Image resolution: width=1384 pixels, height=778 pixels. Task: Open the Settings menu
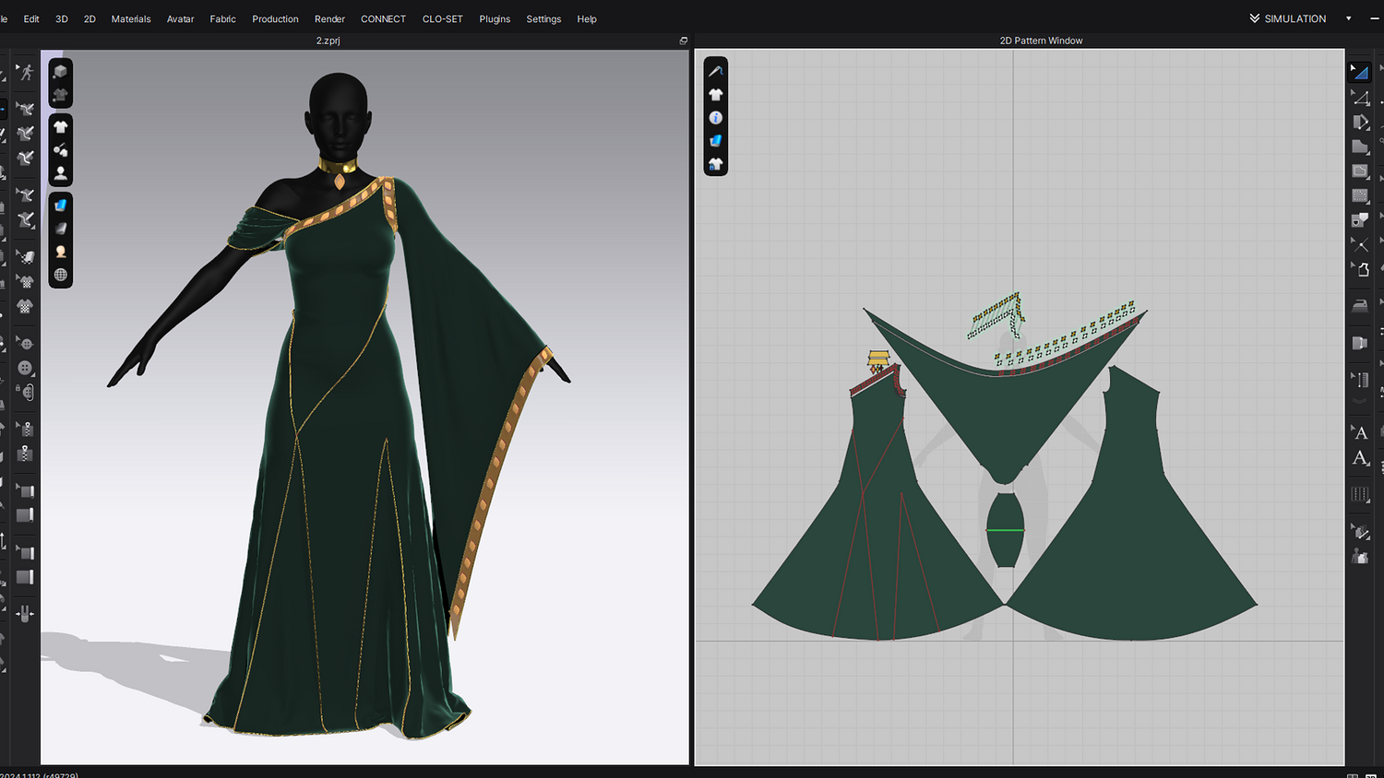point(543,18)
